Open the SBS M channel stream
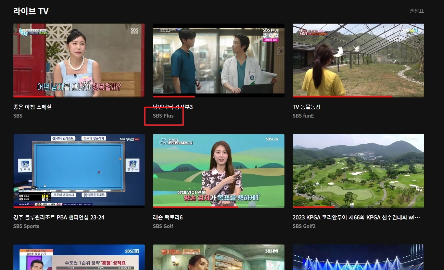 pos(218,260)
